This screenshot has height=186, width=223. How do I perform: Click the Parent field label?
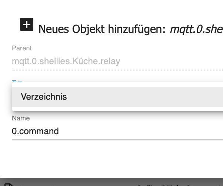pyautogui.click(x=22, y=48)
